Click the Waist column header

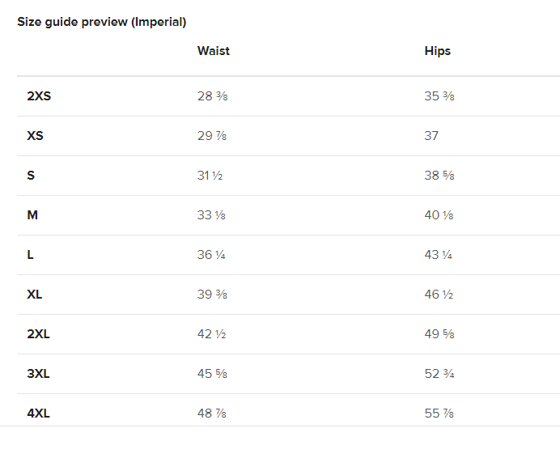tap(213, 51)
